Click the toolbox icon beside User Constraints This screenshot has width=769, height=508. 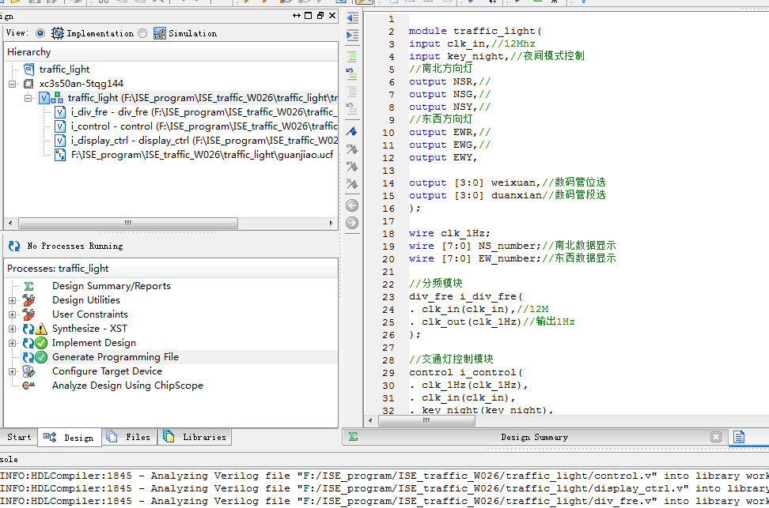[28, 314]
